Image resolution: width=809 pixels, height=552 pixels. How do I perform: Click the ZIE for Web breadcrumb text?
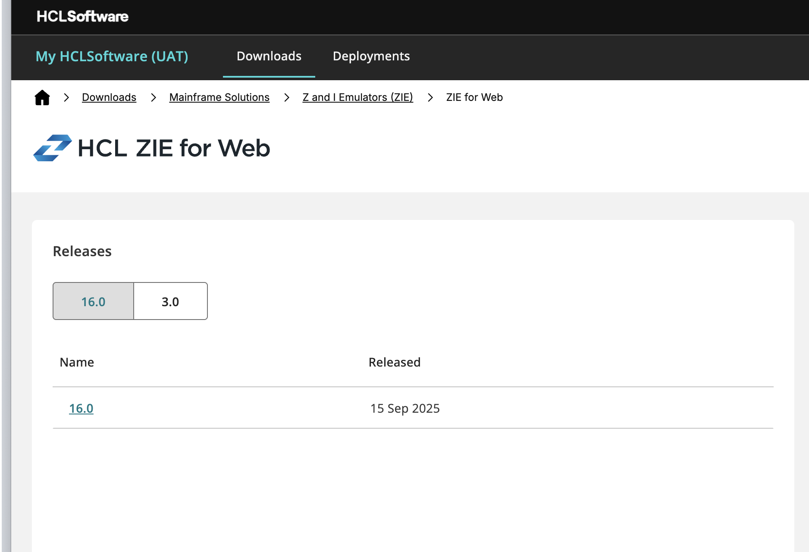pyautogui.click(x=474, y=97)
